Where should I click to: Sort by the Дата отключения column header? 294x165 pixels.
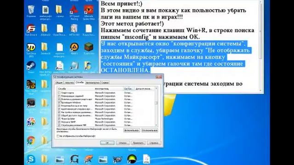click(x=144, y=89)
